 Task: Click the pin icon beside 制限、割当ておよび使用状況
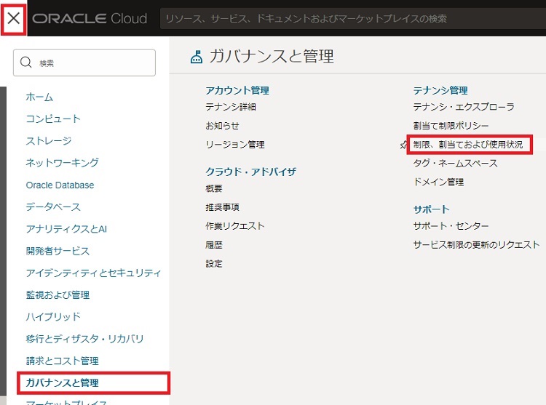(x=403, y=145)
